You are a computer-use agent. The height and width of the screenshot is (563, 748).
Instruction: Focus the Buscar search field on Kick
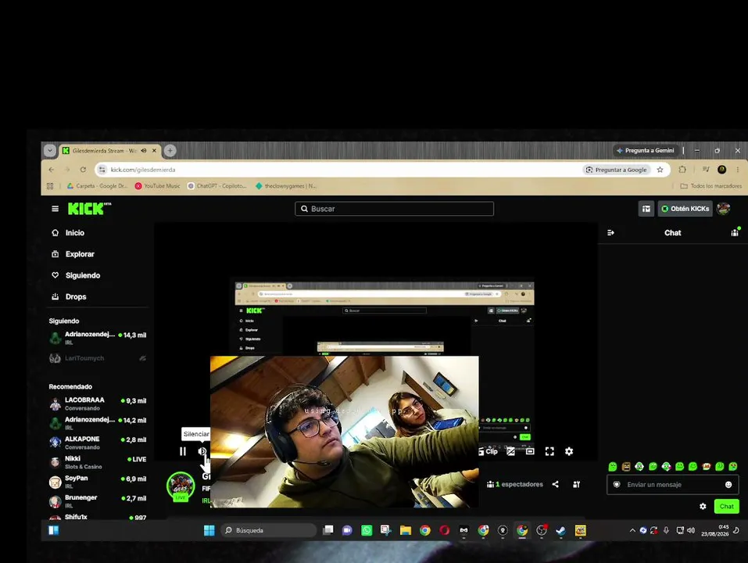pos(394,209)
